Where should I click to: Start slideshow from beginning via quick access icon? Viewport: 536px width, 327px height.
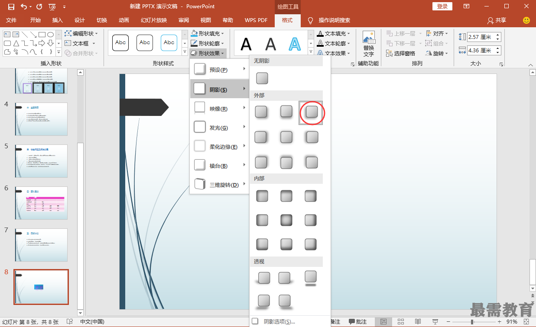pos(52,6)
